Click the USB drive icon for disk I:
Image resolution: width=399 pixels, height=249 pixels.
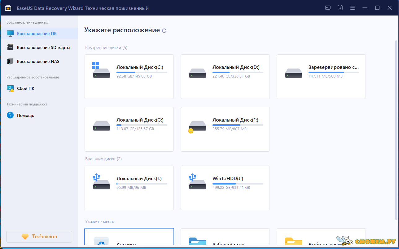click(x=101, y=182)
